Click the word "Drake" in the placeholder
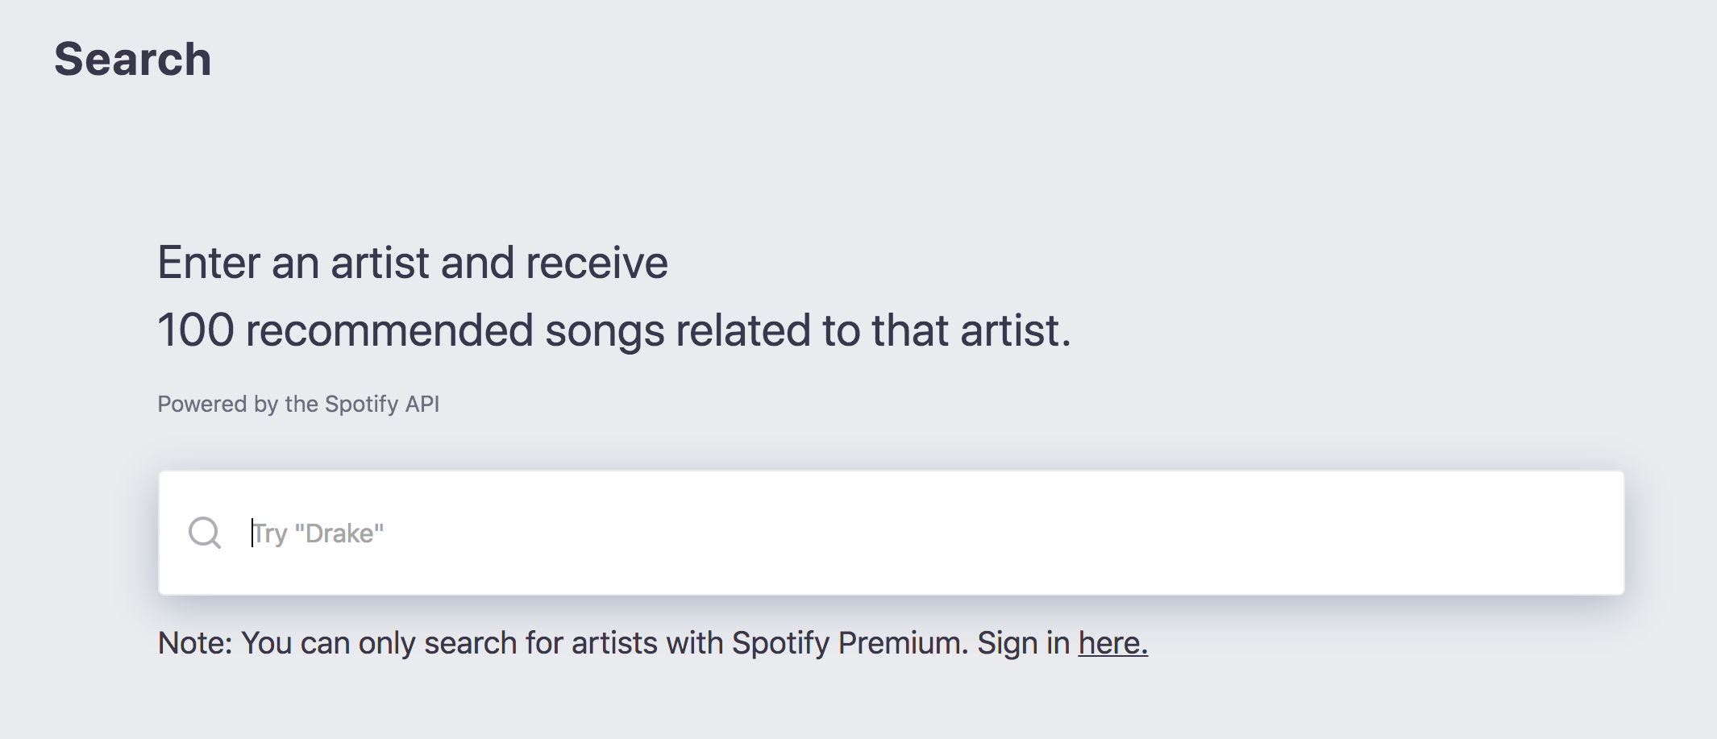The image size is (1717, 739). [x=339, y=533]
